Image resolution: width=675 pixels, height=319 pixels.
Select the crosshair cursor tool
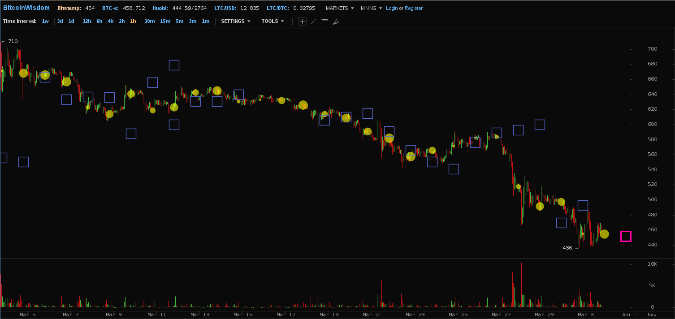pyautogui.click(x=302, y=22)
